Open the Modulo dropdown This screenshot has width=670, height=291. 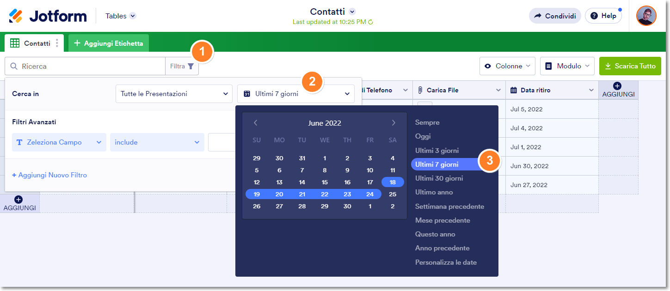pos(567,66)
